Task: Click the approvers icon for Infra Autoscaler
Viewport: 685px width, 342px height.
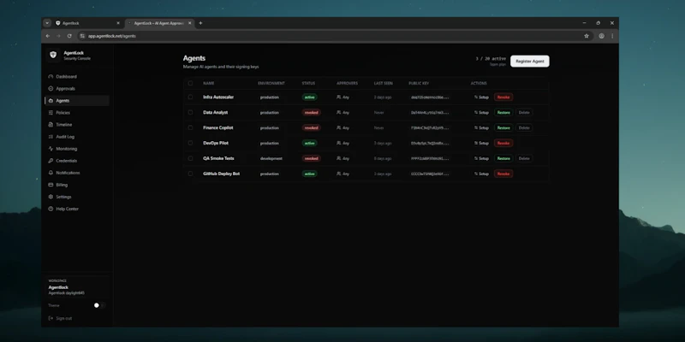Action: pos(338,97)
